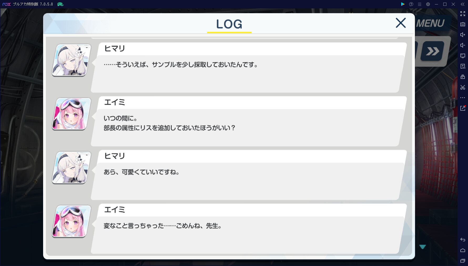Click the teal down-arrow scroll indicator
Image resolution: width=468 pixels, height=266 pixels.
pyautogui.click(x=423, y=247)
